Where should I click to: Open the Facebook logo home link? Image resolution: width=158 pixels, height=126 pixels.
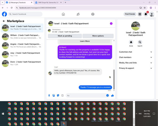[4, 14]
